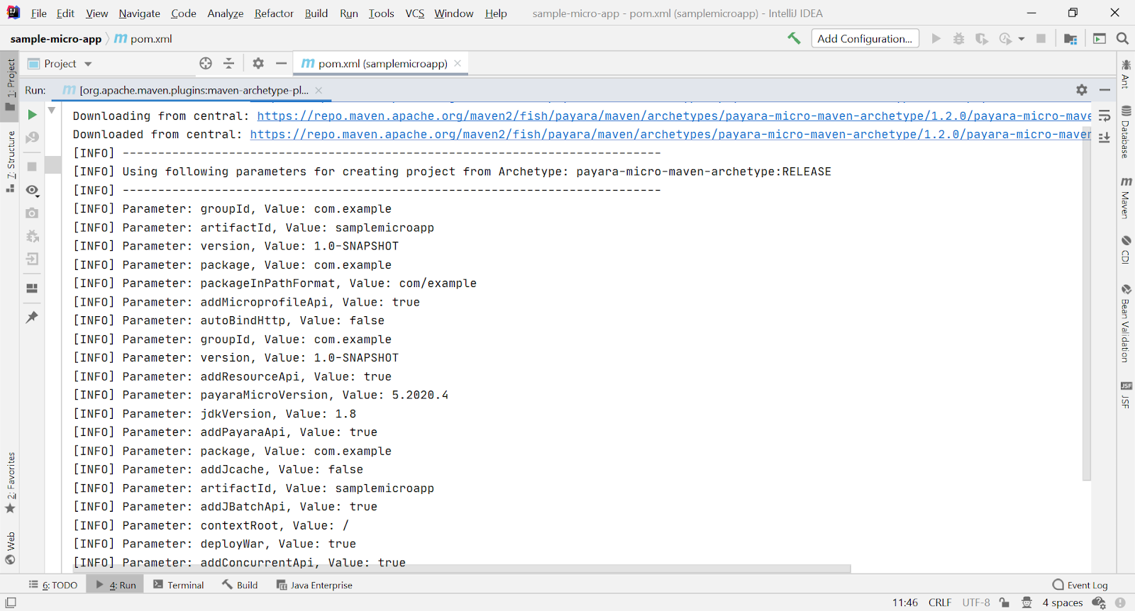The width and height of the screenshot is (1135, 611).
Task: Click the Stop button in Run panel
Action: (32, 167)
